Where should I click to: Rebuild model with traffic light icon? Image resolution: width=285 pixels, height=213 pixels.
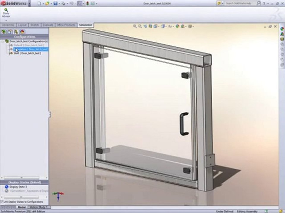point(87,3)
